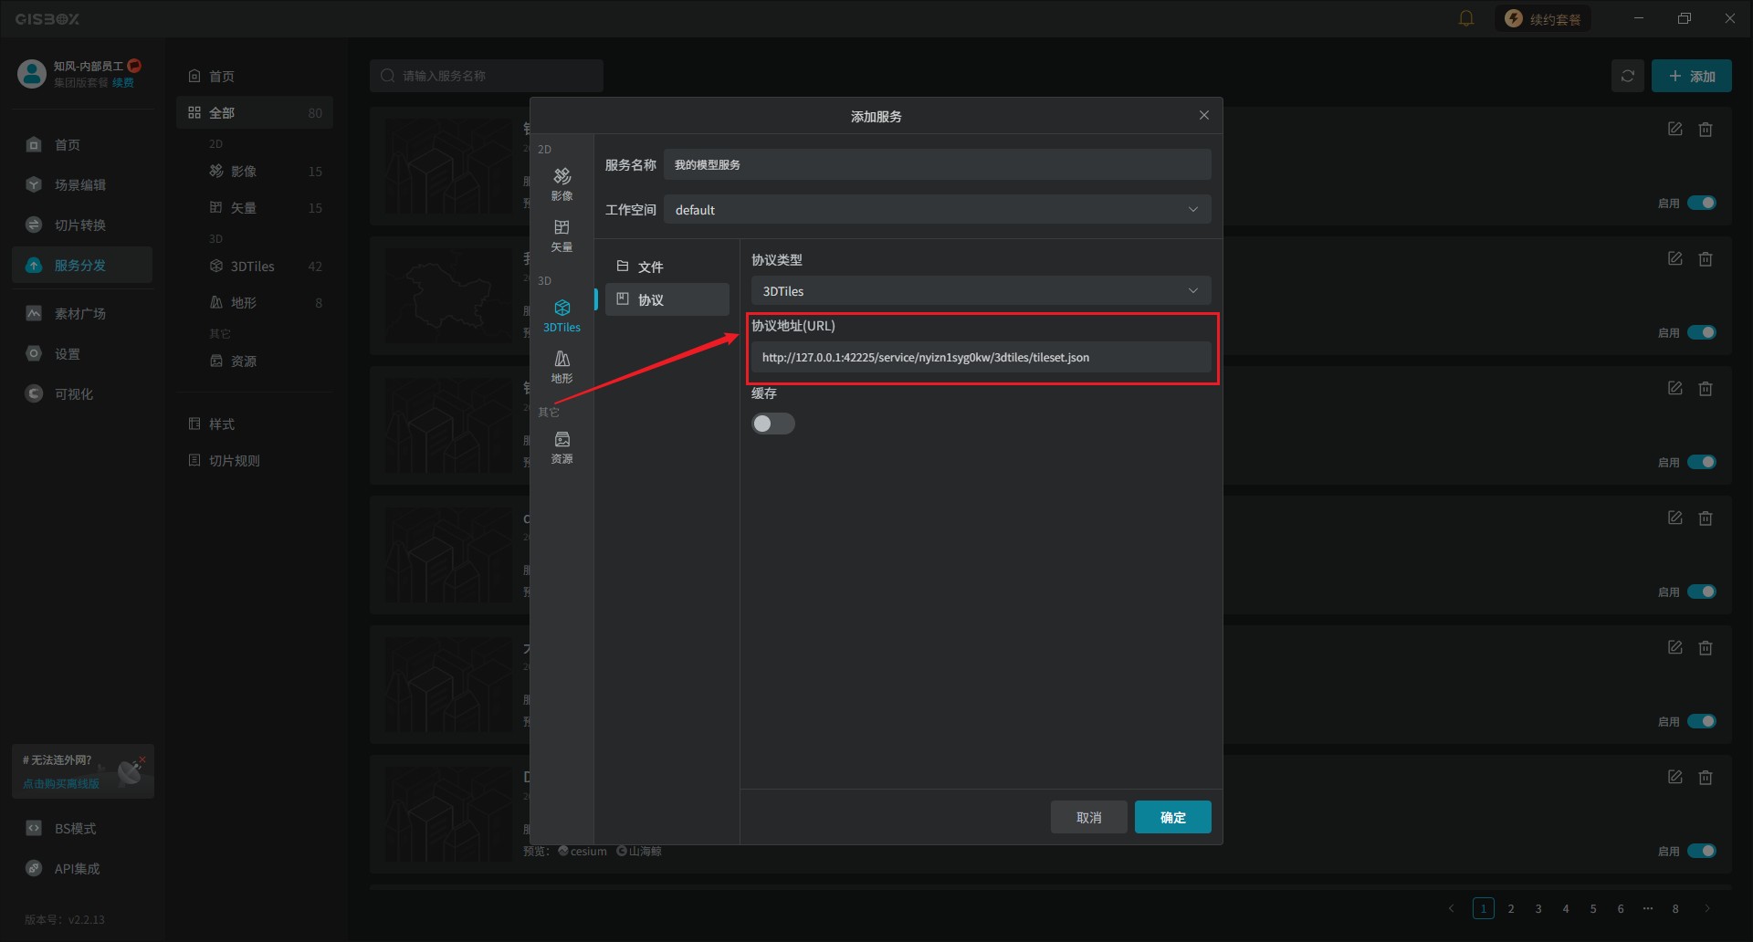Screen dimensions: 1753x942
Task: Open the 工作空间 workspace dropdown
Action: (937, 209)
